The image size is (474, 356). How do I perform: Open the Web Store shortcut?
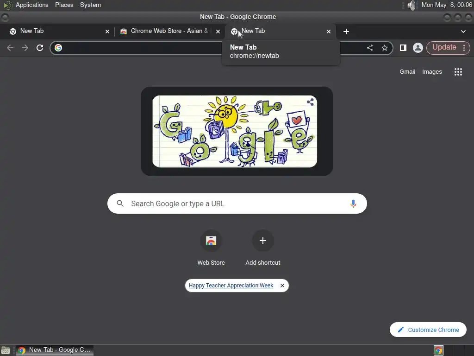point(211,248)
